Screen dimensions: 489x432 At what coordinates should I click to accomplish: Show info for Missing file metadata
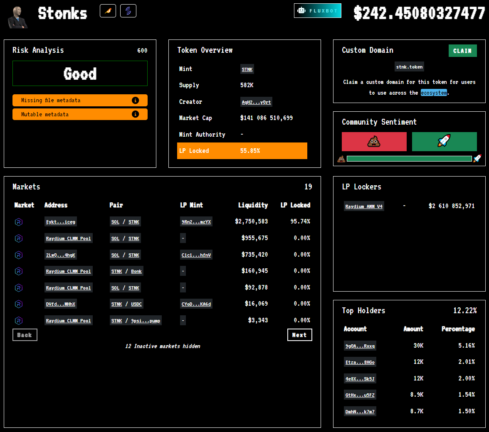[136, 100]
